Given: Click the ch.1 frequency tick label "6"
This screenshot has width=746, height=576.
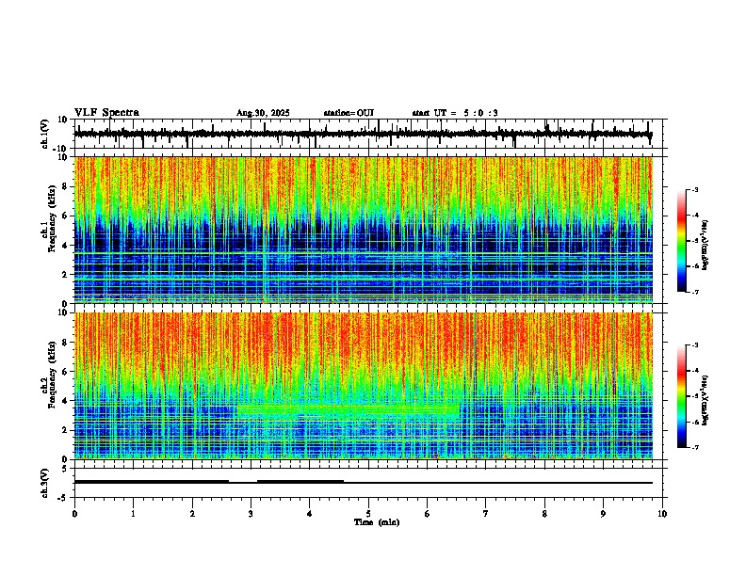Looking at the screenshot, I should [x=66, y=216].
